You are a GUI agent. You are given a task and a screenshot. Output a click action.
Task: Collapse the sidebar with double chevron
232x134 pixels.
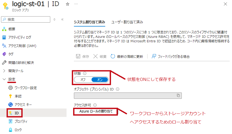coord(62,19)
